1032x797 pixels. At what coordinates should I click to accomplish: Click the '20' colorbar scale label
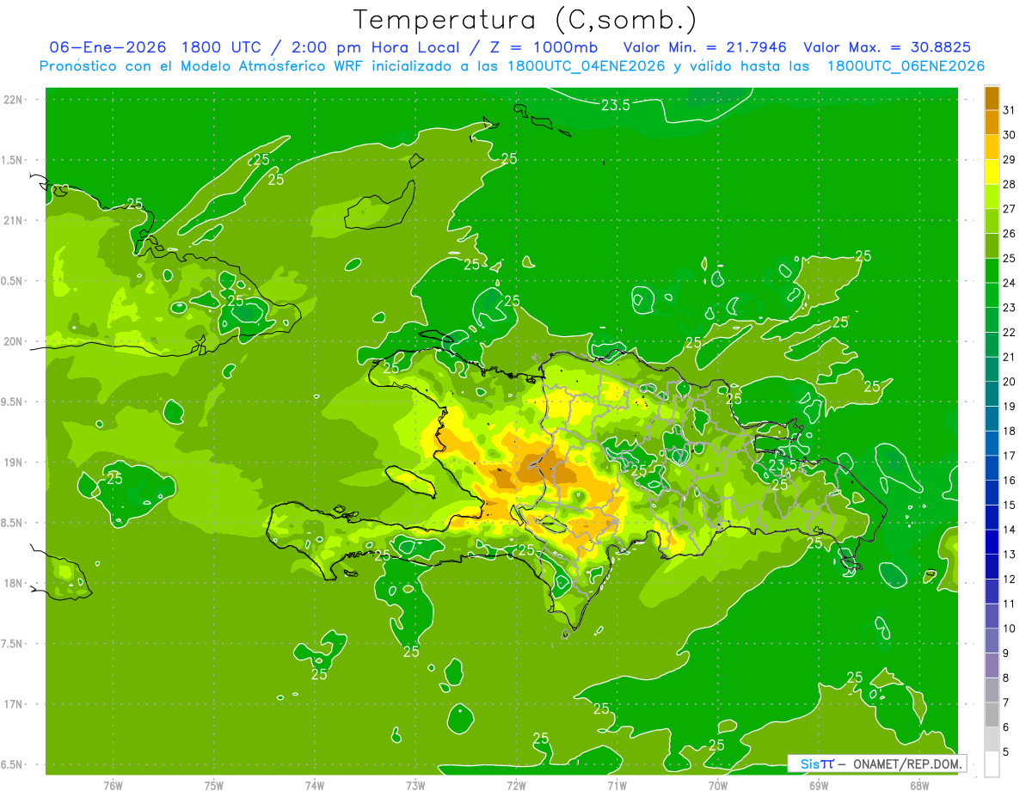click(1010, 382)
